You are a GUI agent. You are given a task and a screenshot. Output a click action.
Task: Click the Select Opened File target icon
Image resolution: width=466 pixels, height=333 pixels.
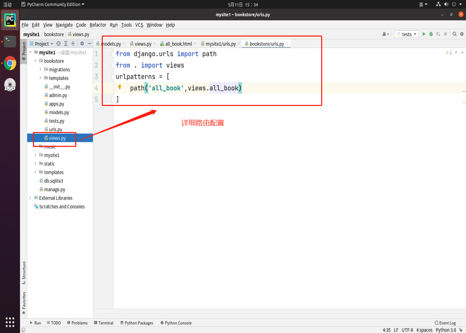pos(58,44)
